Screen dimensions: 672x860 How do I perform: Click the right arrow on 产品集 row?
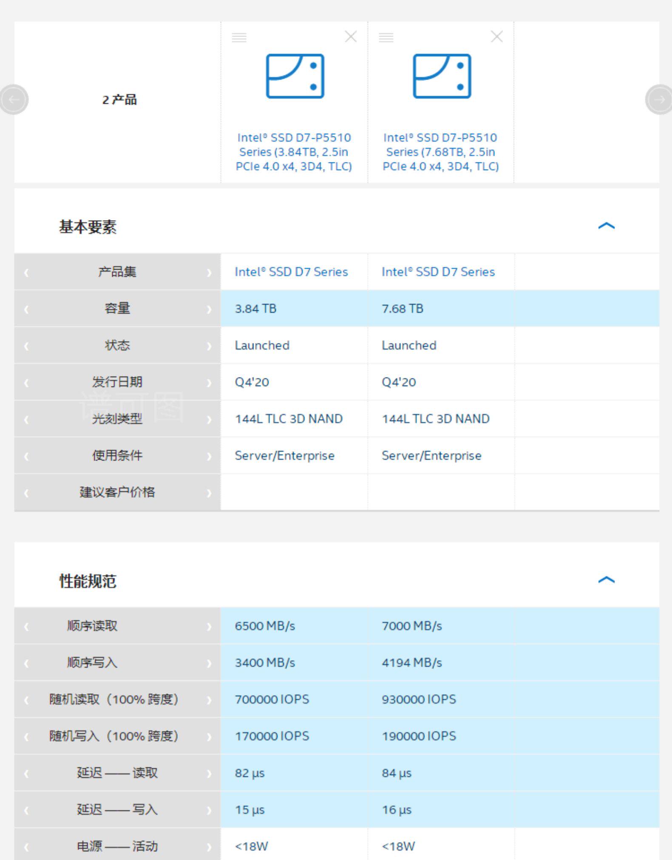tap(209, 272)
